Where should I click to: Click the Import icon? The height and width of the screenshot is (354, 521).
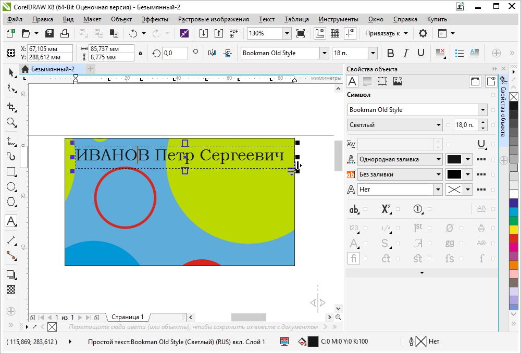203,33
